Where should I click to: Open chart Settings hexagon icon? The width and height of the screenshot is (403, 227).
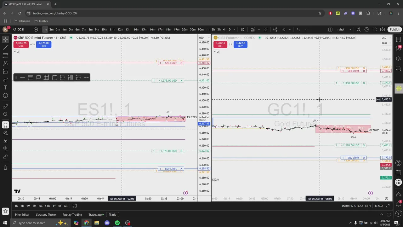[x=367, y=29]
